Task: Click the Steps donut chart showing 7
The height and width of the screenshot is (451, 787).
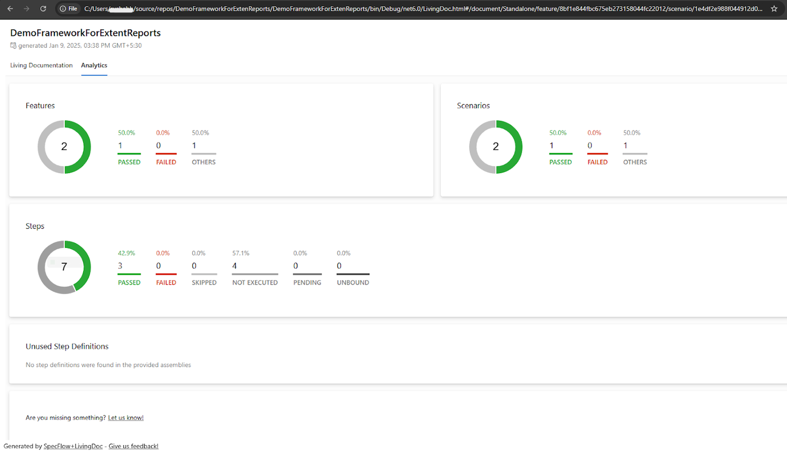Action: (x=64, y=267)
